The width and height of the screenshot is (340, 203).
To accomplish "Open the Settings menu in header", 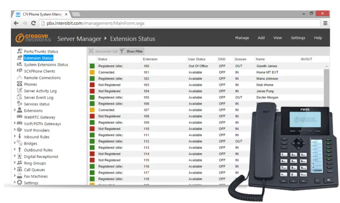I will (x=297, y=38).
